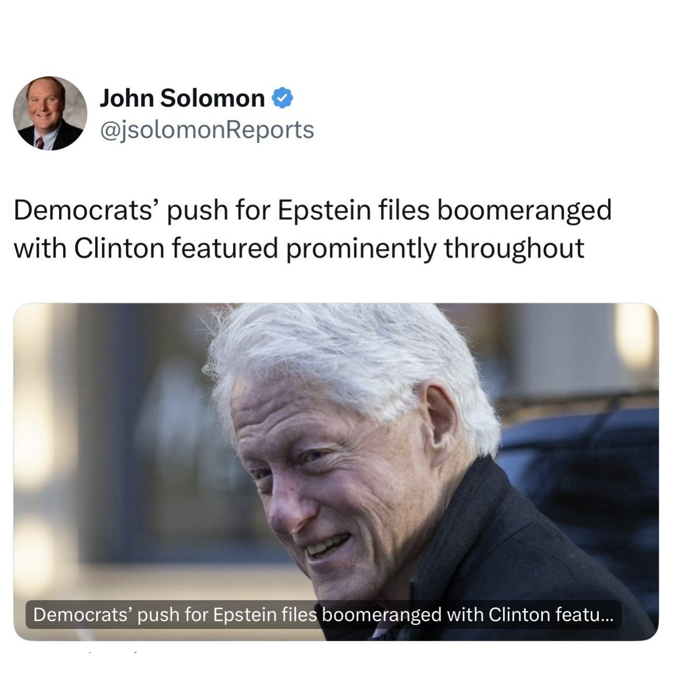Click the tweet line "with Clinton featured prominently throughout"
The height and width of the screenshot is (677, 673).
[298, 248]
